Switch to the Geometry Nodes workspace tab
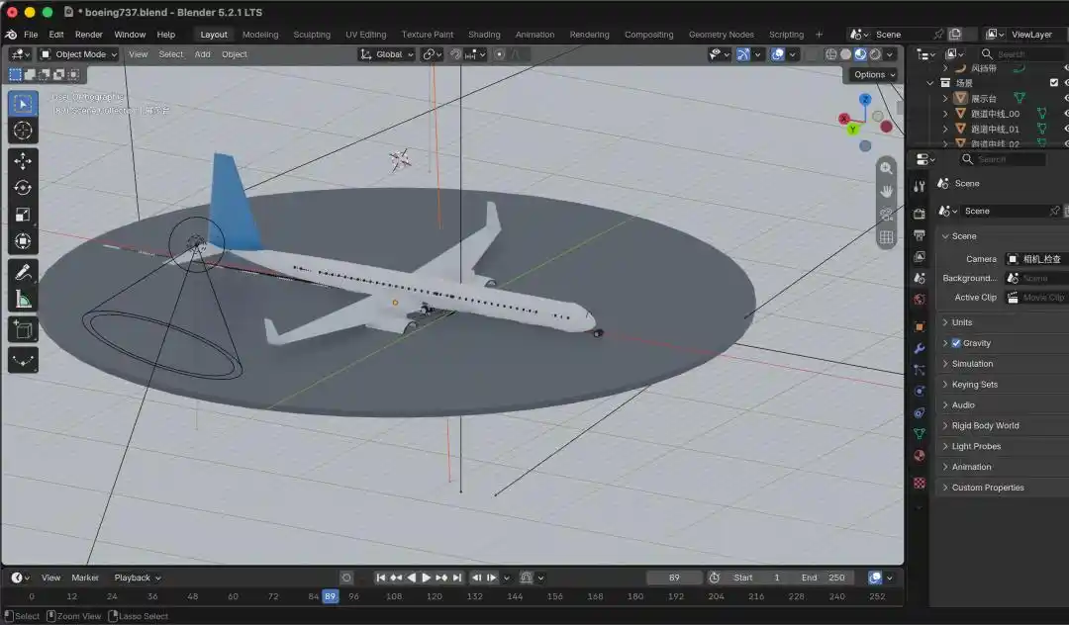This screenshot has width=1069, height=625. [x=722, y=34]
